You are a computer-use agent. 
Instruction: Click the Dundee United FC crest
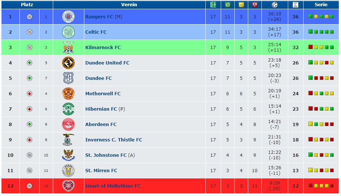coord(68,63)
